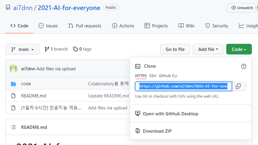
Task: Open the ai7dnn owner profile link
Action: tap(23, 8)
